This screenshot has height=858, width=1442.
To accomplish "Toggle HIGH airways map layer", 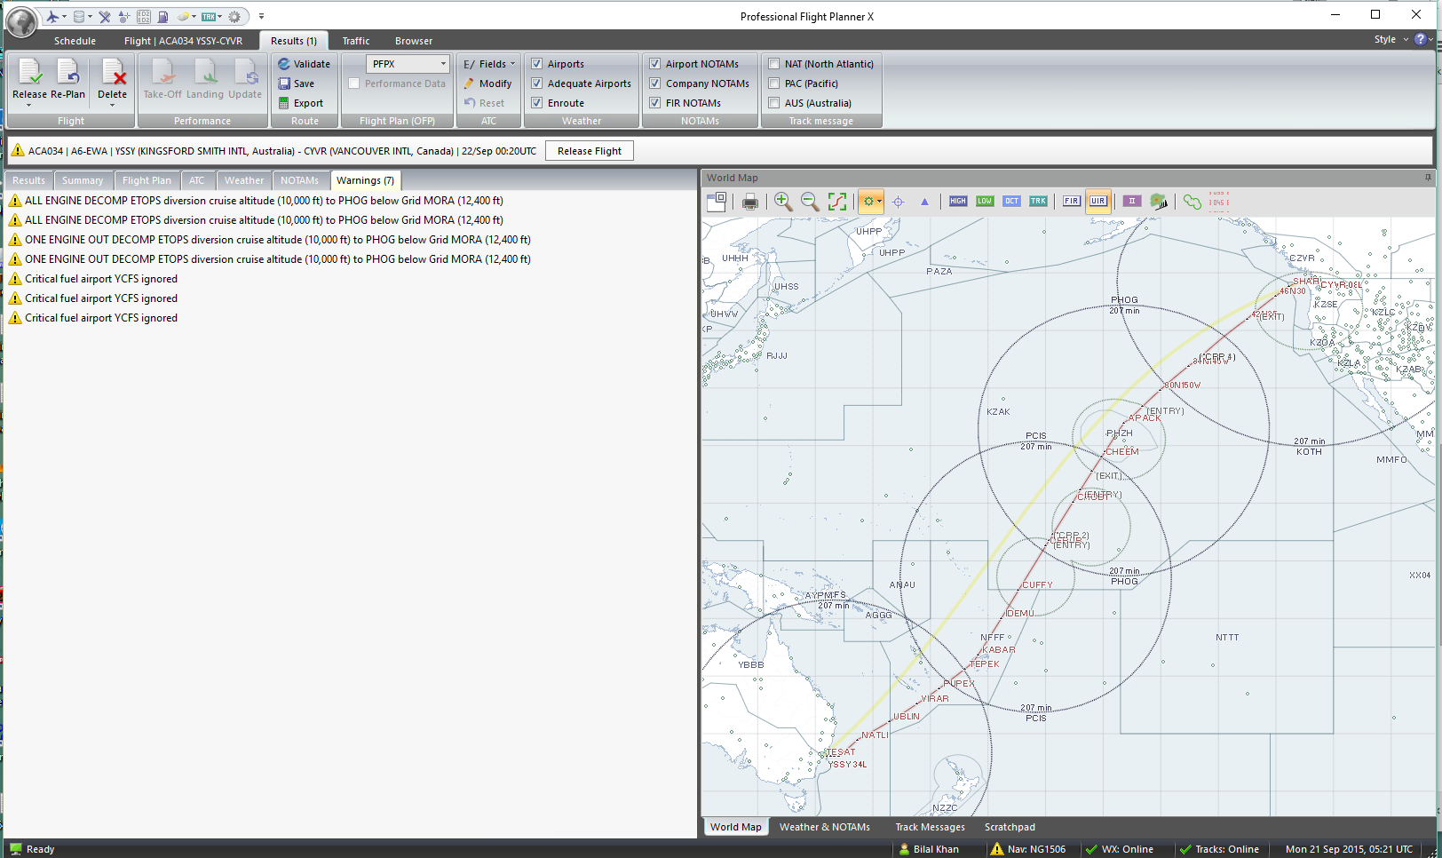I will pos(958,202).
